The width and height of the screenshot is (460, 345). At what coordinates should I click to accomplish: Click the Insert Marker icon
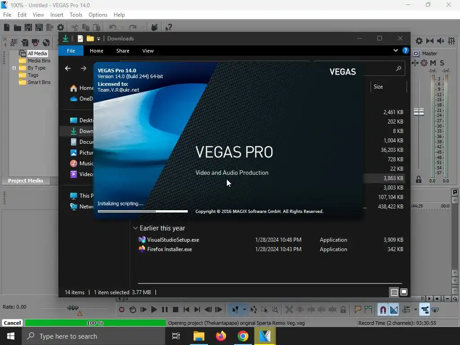coord(358,310)
